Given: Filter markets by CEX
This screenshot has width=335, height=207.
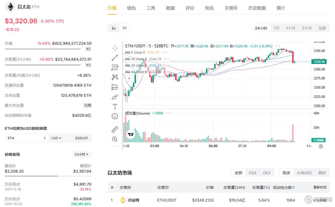Looking at the screenshot, I should (252, 173).
